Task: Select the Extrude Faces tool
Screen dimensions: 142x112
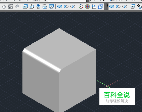Action: point(133,7)
